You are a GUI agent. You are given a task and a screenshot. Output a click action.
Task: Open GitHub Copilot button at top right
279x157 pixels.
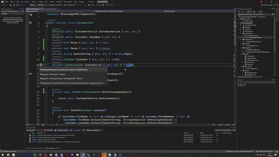pos(267,5)
